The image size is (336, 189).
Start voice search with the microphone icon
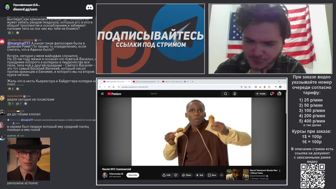[x=235, y=94]
